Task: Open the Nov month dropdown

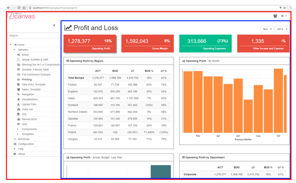Action: coord(267,29)
